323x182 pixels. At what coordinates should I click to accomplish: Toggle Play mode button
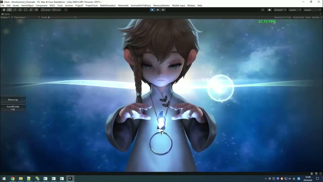coord(152,10)
